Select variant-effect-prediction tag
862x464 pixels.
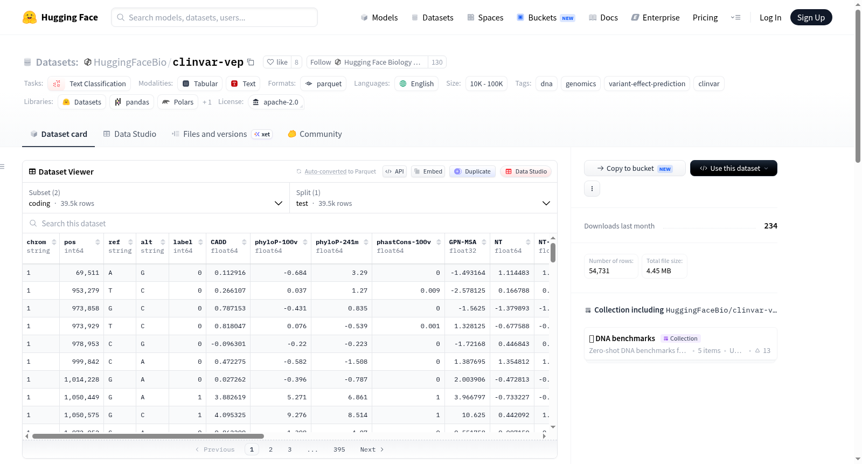coord(646,84)
